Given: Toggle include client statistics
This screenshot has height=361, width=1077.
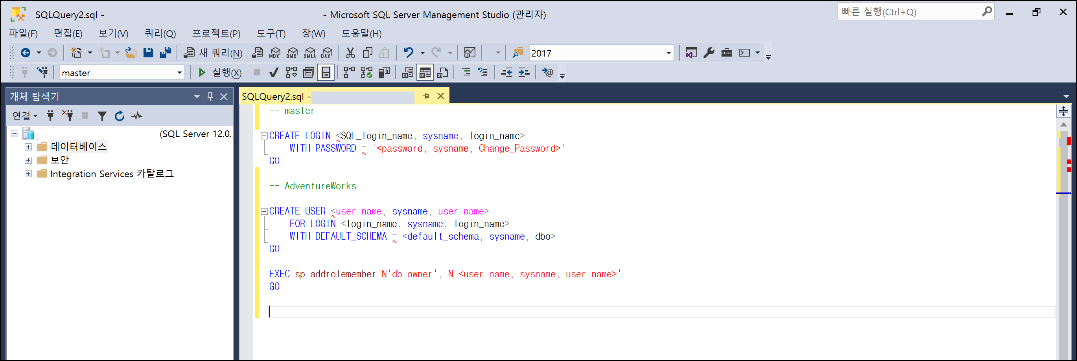Looking at the screenshot, I should click(x=384, y=73).
